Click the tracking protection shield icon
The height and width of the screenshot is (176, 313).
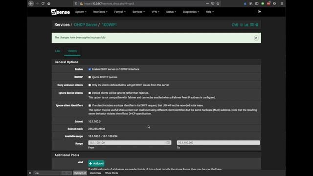pos(76,3)
